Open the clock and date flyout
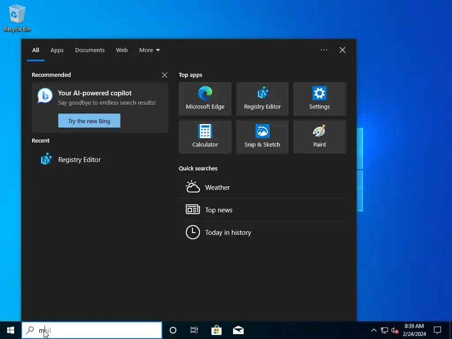This screenshot has height=339, width=452. (x=414, y=330)
